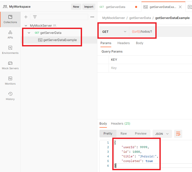Open the APIs sidebar section
This screenshot has height=172, width=192.
(10, 35)
